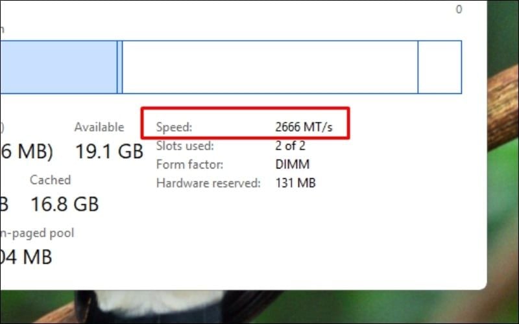
Task: Click the thin modified memory sliver in bar
Action: [x=120, y=67]
